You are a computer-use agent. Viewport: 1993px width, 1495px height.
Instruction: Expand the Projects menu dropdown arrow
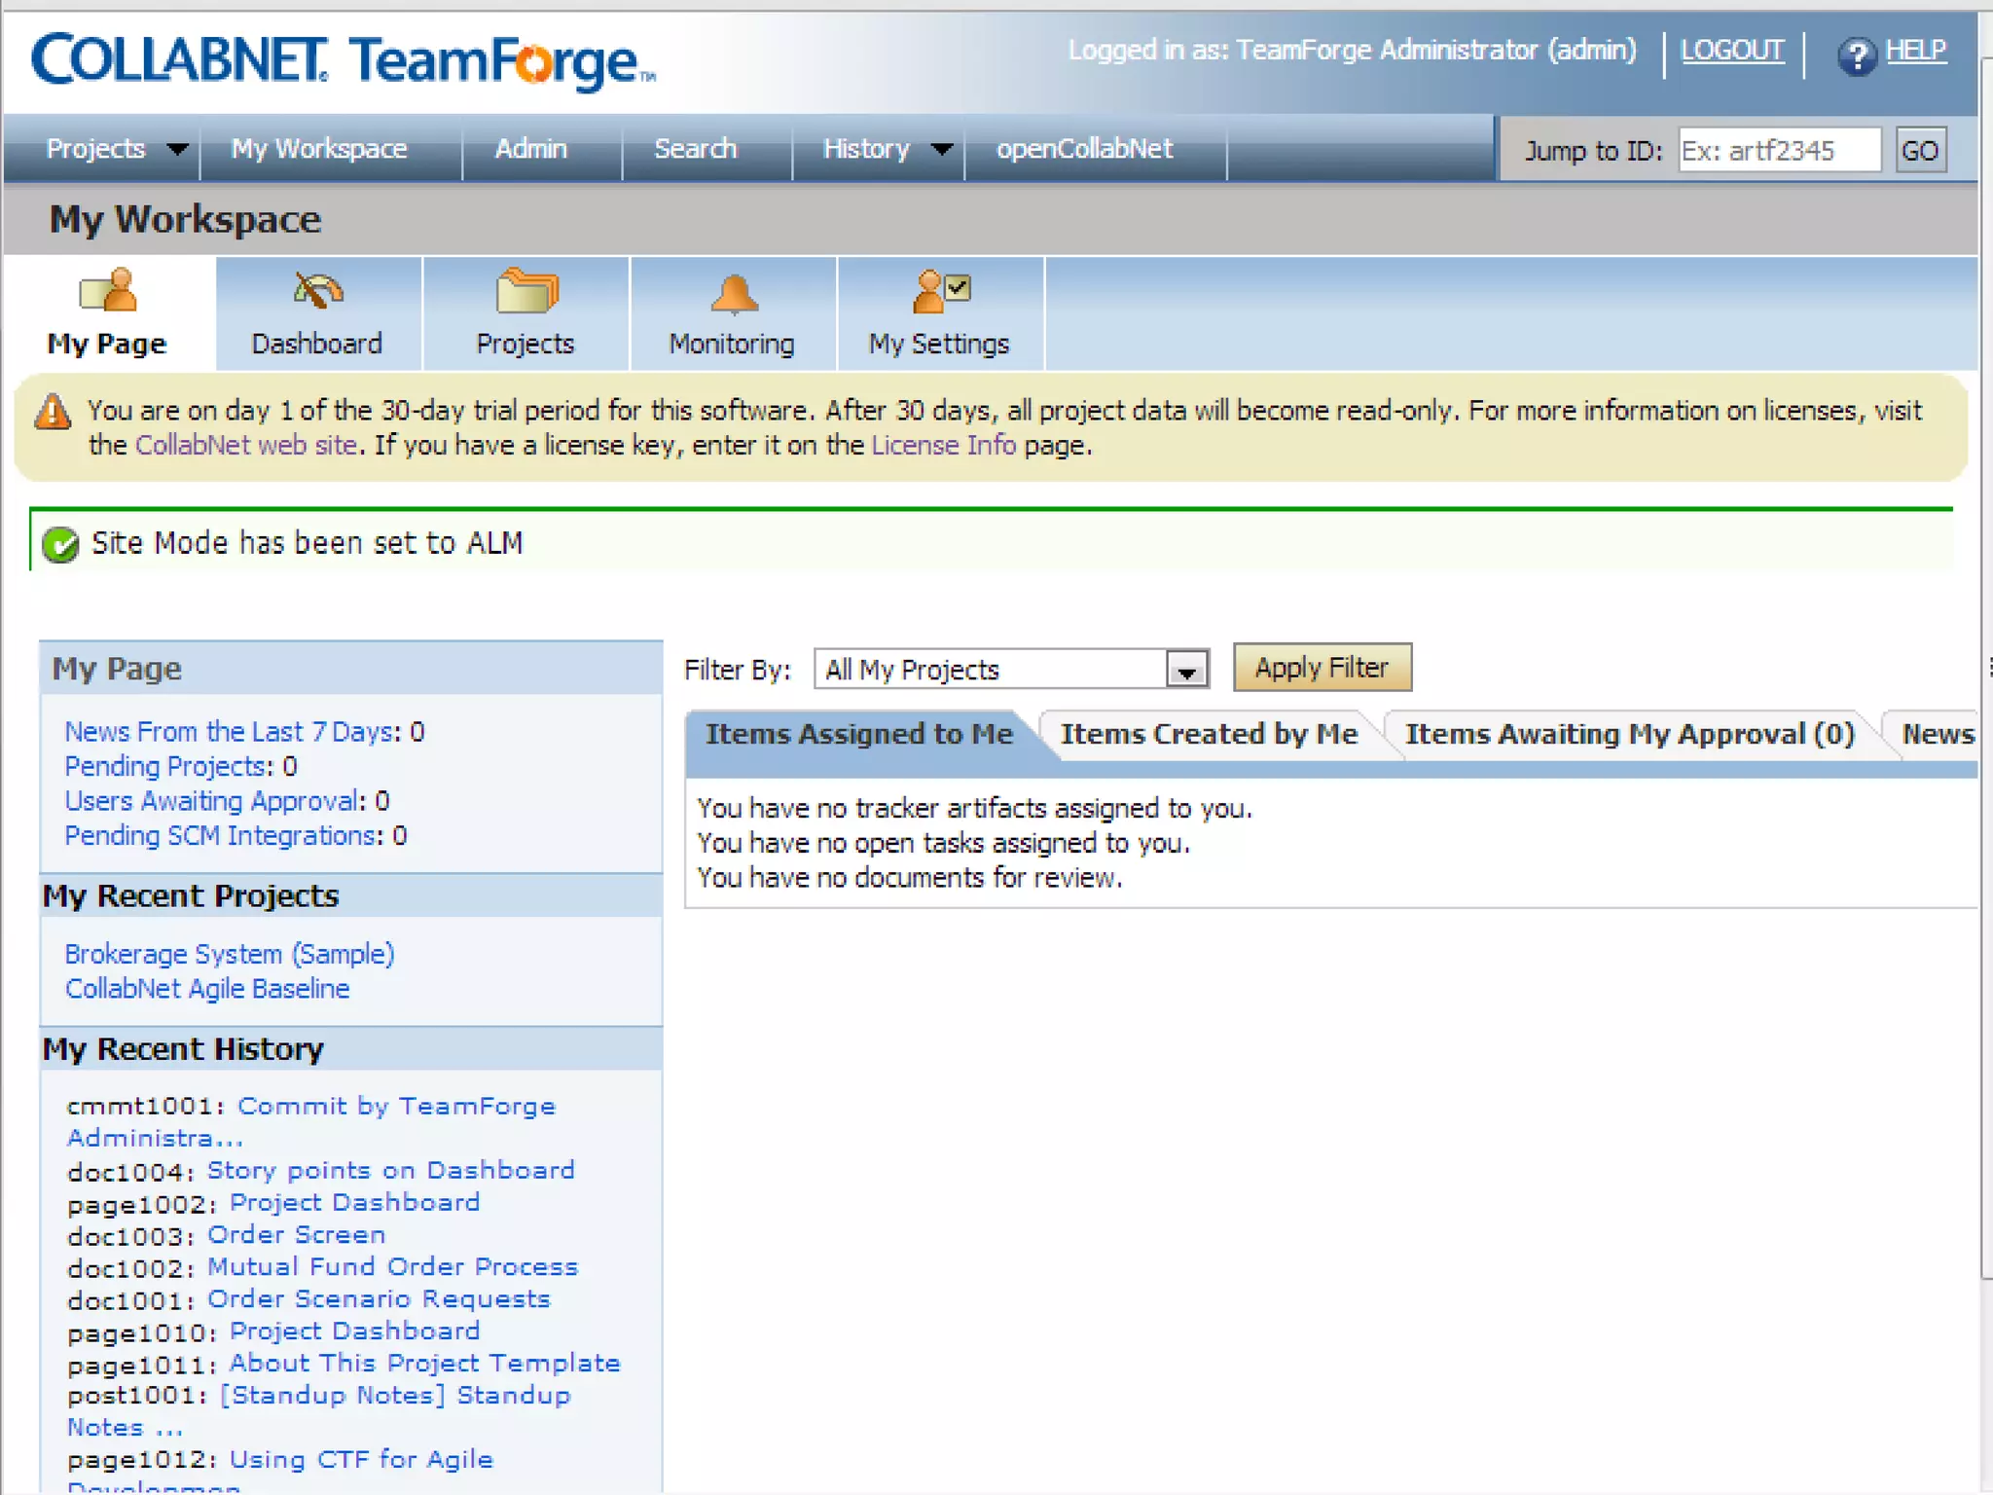tap(177, 149)
